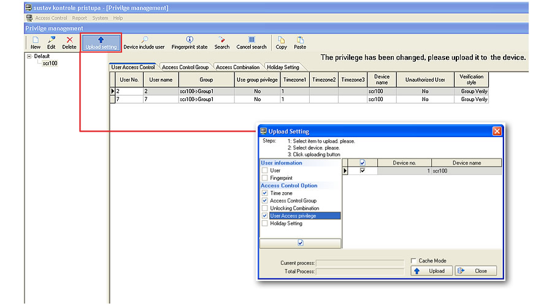The width and height of the screenshot is (552, 306).
Task: Check the Holiday Setting upload option
Action: 265,223
